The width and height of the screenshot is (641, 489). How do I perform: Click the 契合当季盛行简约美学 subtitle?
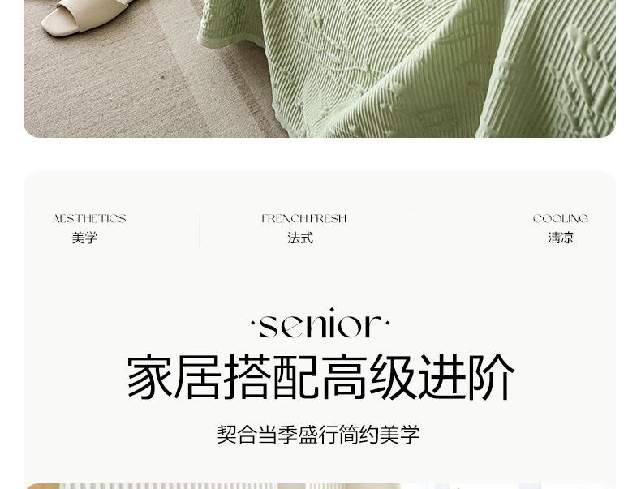[x=318, y=434]
